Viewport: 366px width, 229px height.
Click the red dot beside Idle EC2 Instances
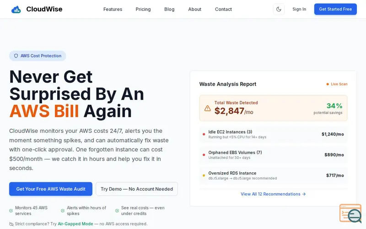pos(204,134)
